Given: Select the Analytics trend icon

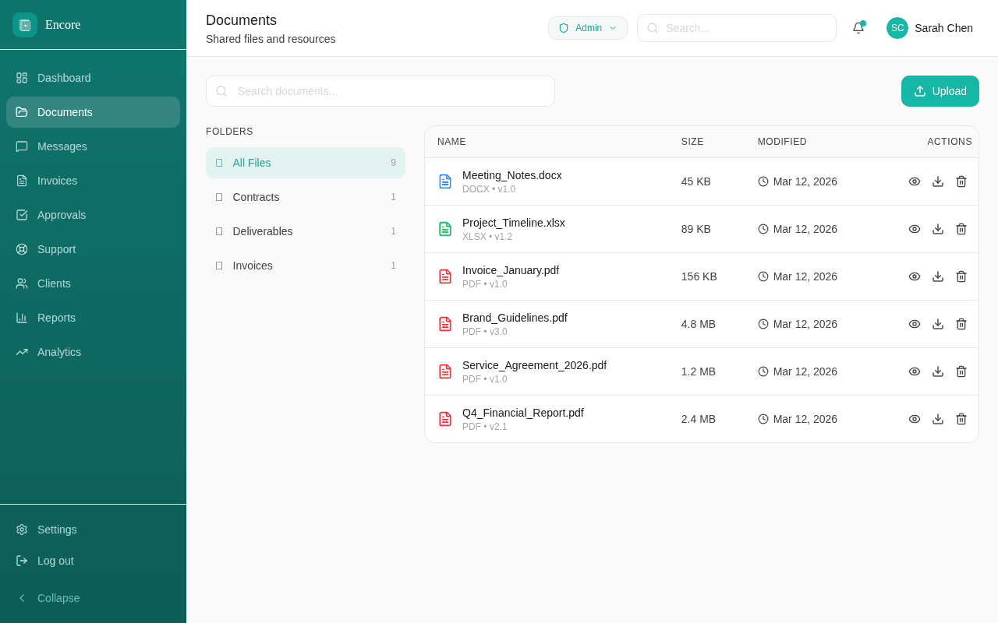Looking at the screenshot, I should coord(22,352).
